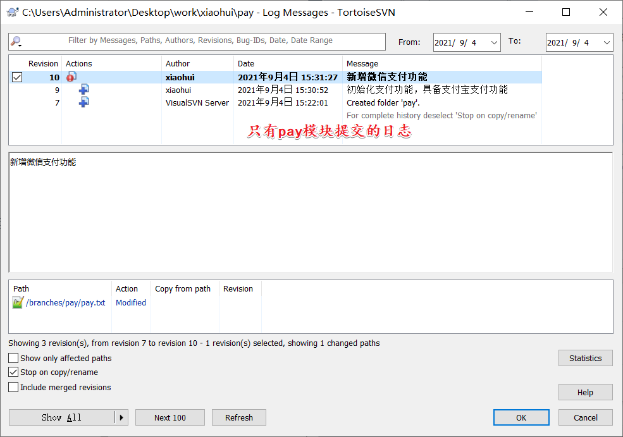
Task: Click the bold xiaohui author in revision 10
Action: pos(180,77)
